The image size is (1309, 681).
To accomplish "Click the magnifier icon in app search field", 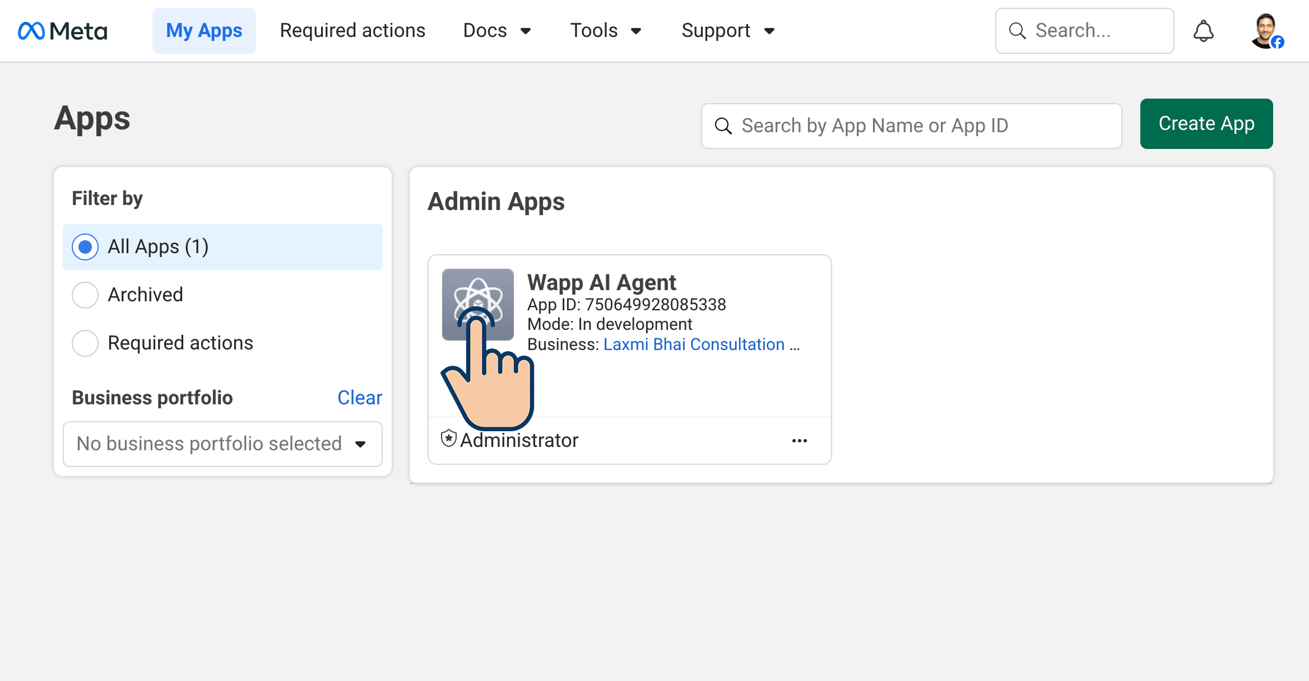I will [x=723, y=126].
